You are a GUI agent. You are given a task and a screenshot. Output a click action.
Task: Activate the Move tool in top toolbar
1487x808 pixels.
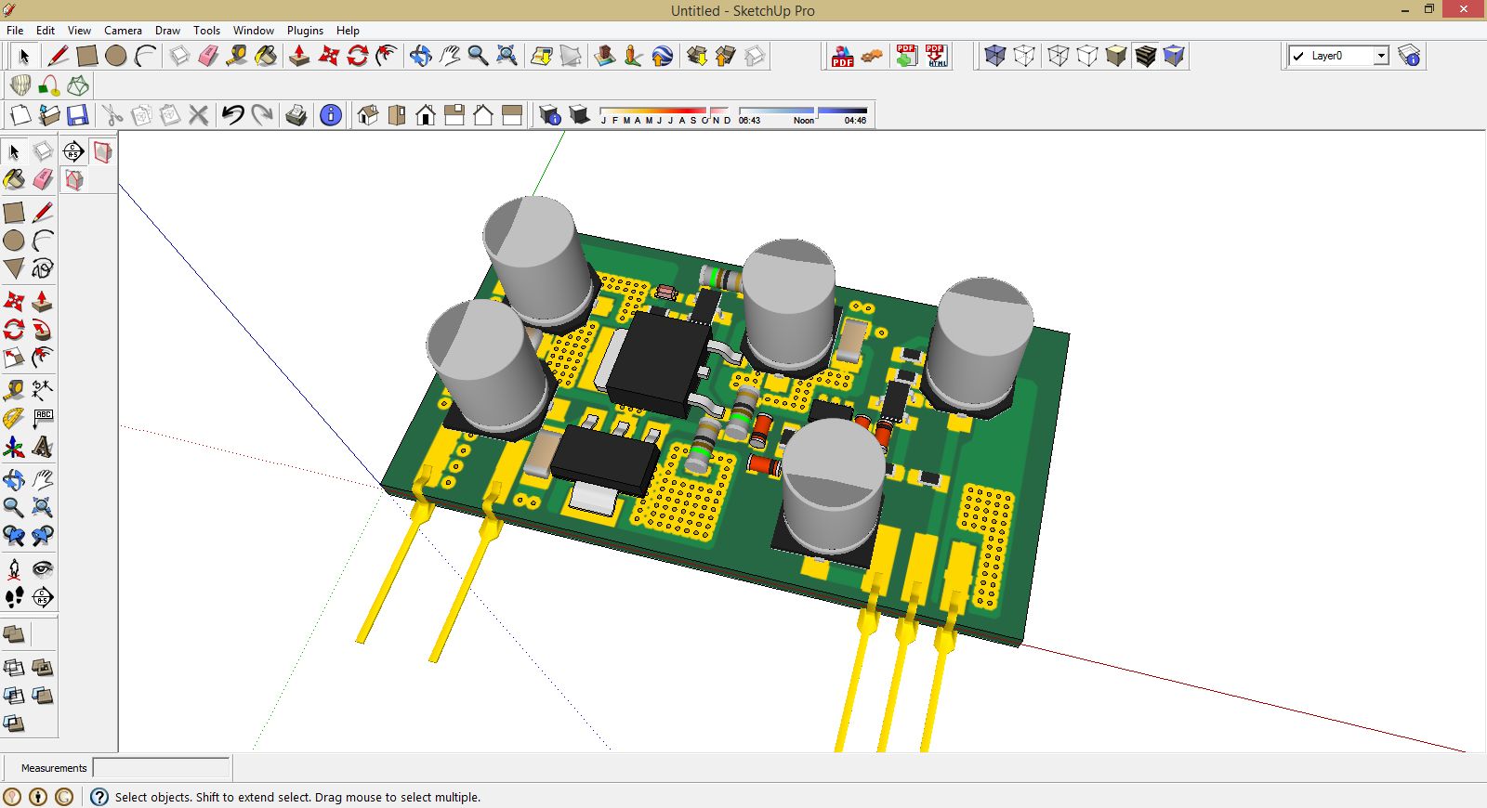(328, 56)
